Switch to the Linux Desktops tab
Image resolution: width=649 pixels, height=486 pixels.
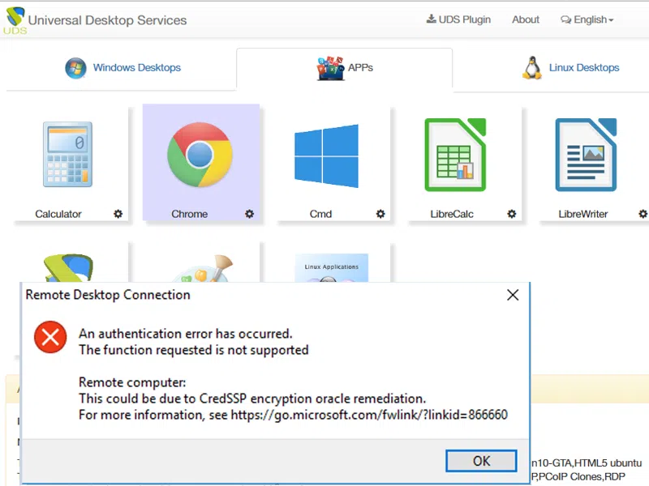pyautogui.click(x=570, y=68)
